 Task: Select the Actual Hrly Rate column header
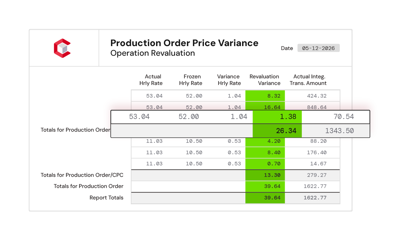pyautogui.click(x=151, y=80)
